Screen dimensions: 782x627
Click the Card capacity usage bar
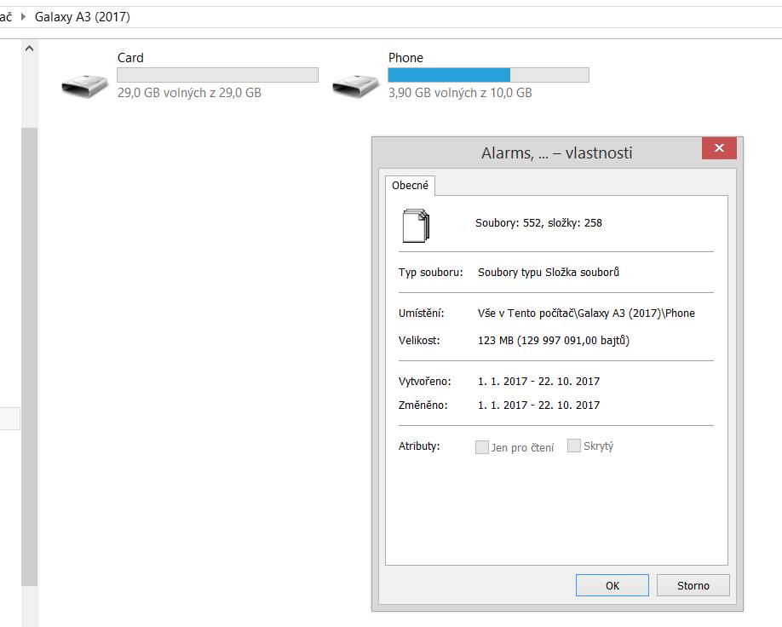(217, 75)
